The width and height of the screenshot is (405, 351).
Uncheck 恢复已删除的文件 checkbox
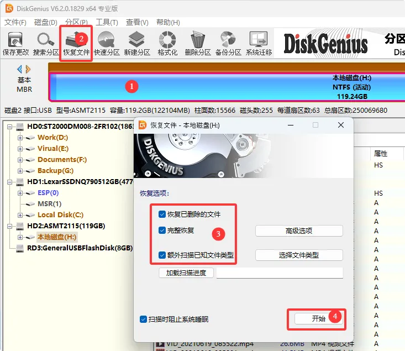pyautogui.click(x=162, y=214)
